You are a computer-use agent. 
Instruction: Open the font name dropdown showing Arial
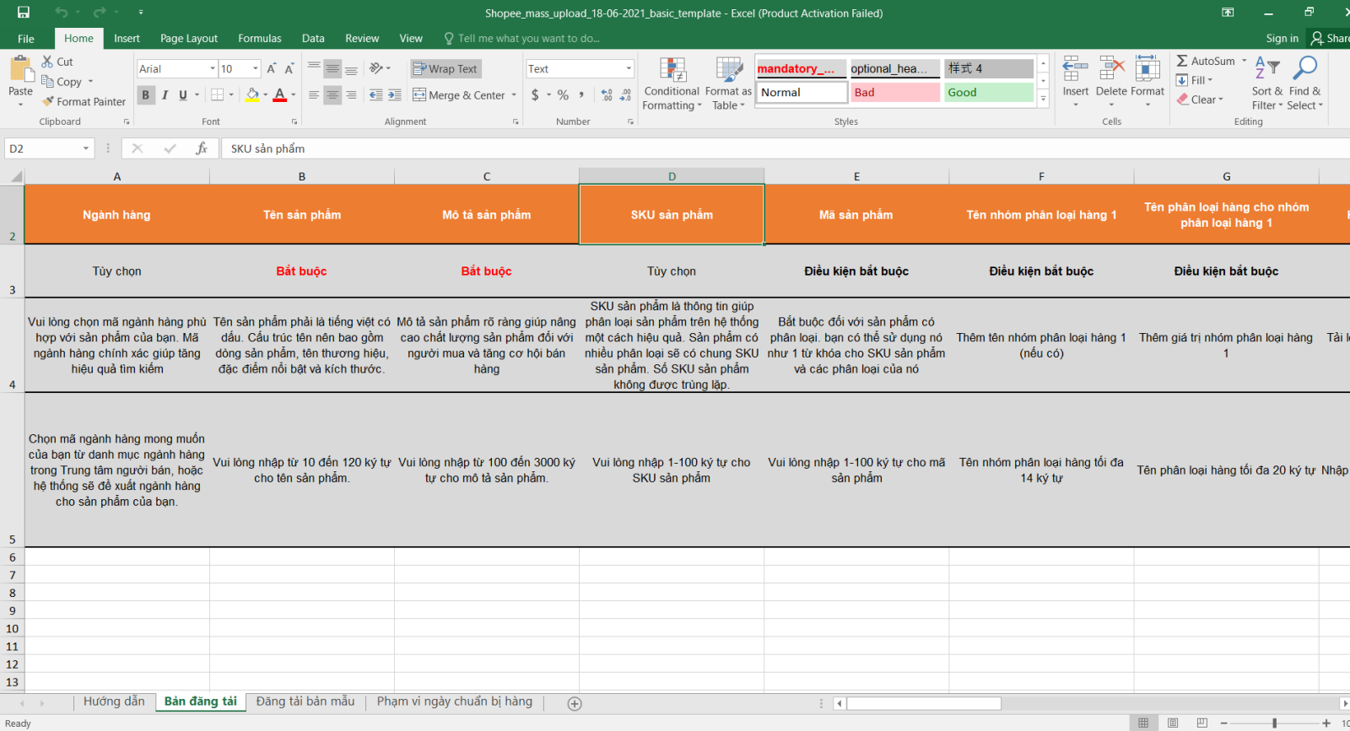[212, 69]
